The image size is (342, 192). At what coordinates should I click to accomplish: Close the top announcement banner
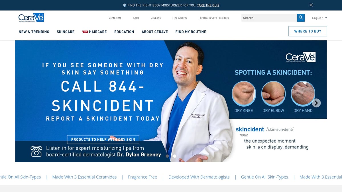click(311, 5)
